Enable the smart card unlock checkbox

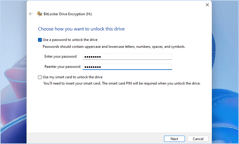click(x=40, y=77)
